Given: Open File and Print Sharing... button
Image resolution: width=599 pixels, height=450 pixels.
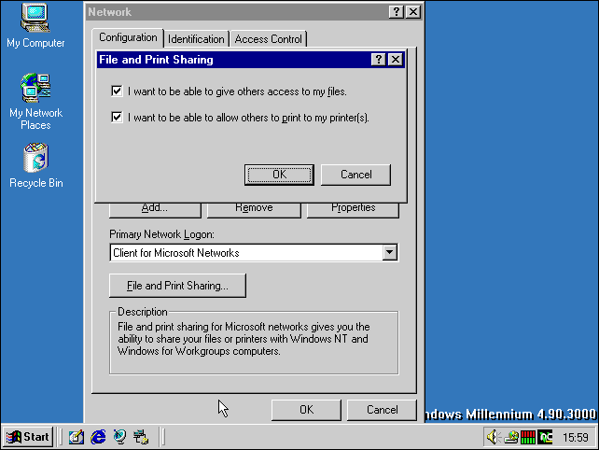Looking at the screenshot, I should click(177, 285).
